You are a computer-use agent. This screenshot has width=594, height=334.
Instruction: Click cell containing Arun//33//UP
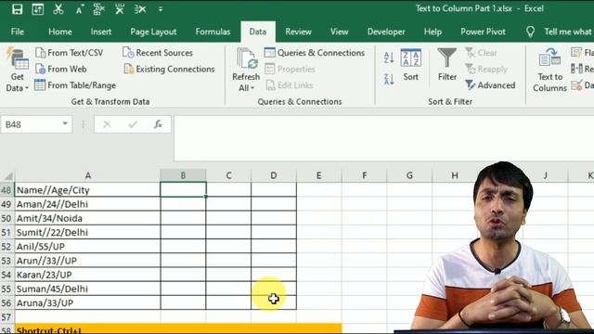point(87,261)
